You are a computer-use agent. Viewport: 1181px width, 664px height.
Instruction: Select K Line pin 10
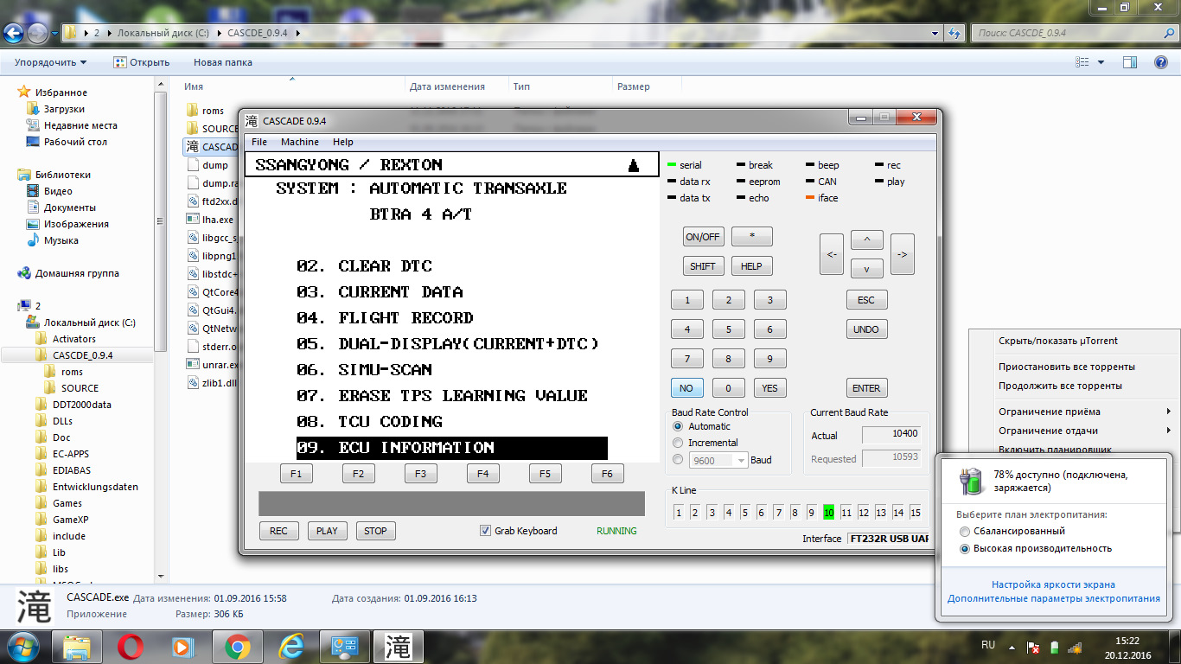coord(828,513)
